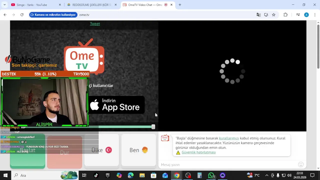Open Microsoft Edge from the taskbar
The image size is (320, 180).
(130, 175)
